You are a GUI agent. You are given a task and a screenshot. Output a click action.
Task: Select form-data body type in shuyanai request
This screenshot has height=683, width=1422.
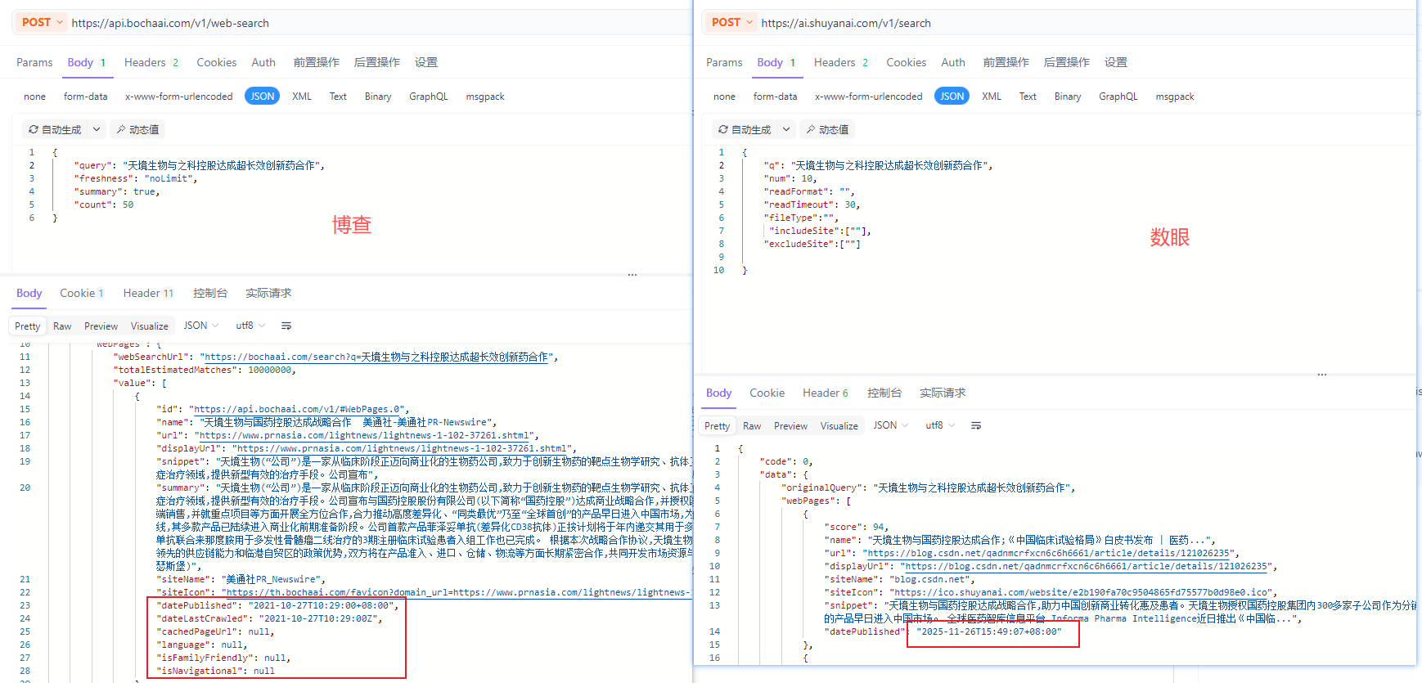[x=776, y=97]
